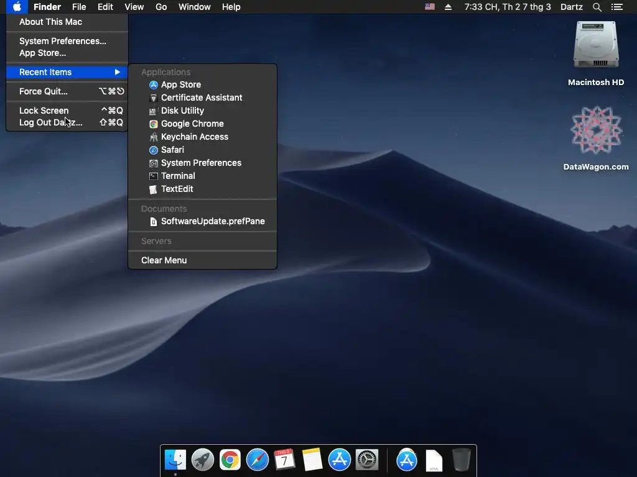Click the eject icon in menu bar
Image resolution: width=637 pixels, height=477 pixels.
[448, 7]
